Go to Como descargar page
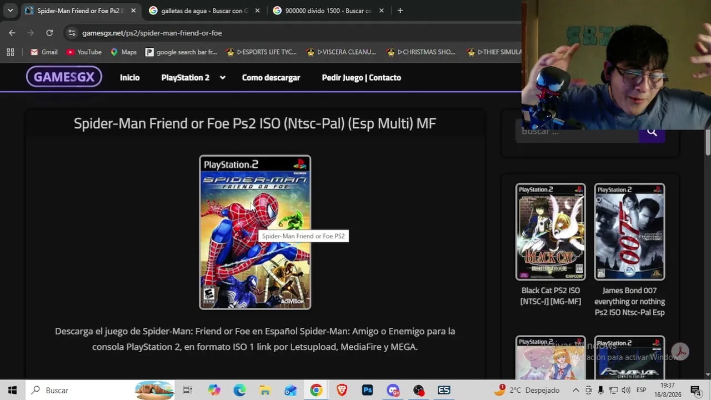711x400 pixels. (271, 78)
